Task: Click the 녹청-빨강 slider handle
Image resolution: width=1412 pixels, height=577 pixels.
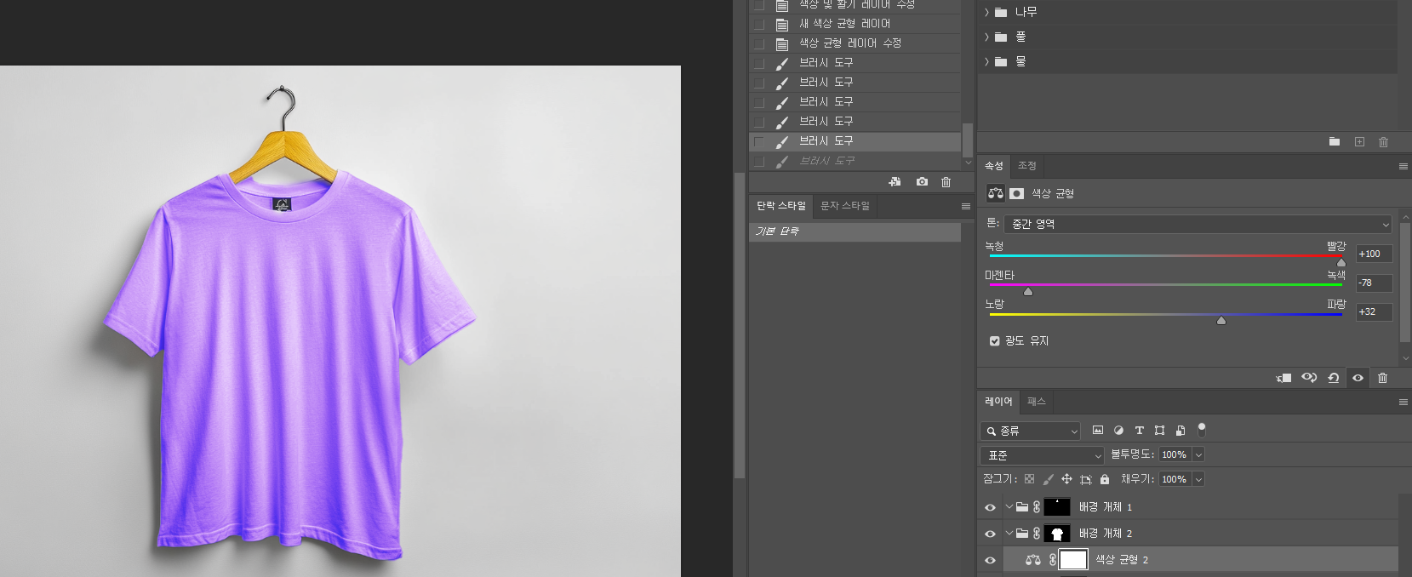Action: 1341,262
